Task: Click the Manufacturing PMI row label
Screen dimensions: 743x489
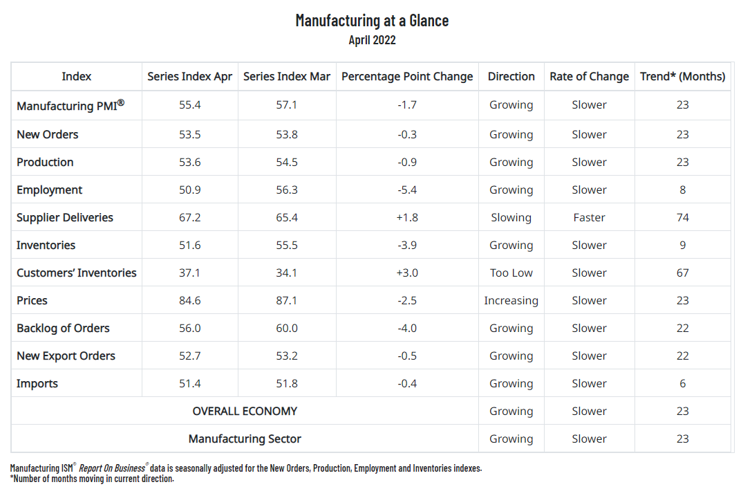Action: [x=70, y=106]
